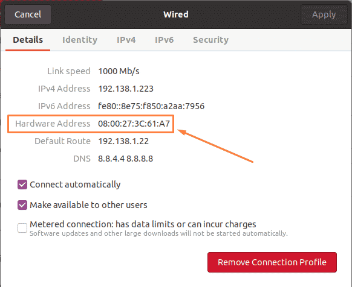
Task: Switch to the Identity tab
Action: pyautogui.click(x=80, y=40)
